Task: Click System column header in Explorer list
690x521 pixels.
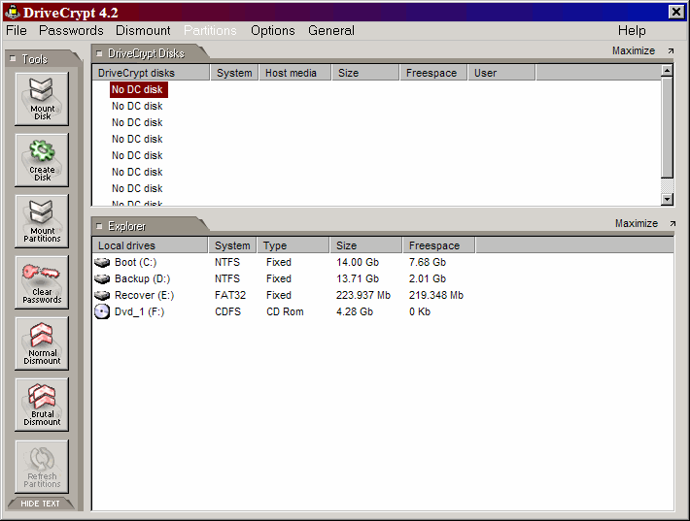Action: coord(233,245)
